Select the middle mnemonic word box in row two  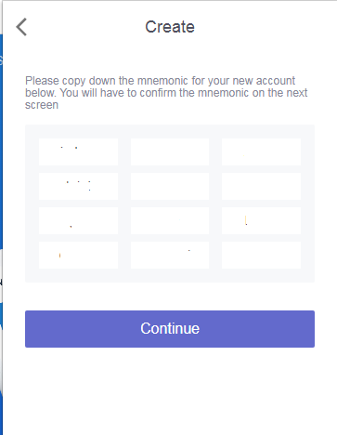click(170, 186)
